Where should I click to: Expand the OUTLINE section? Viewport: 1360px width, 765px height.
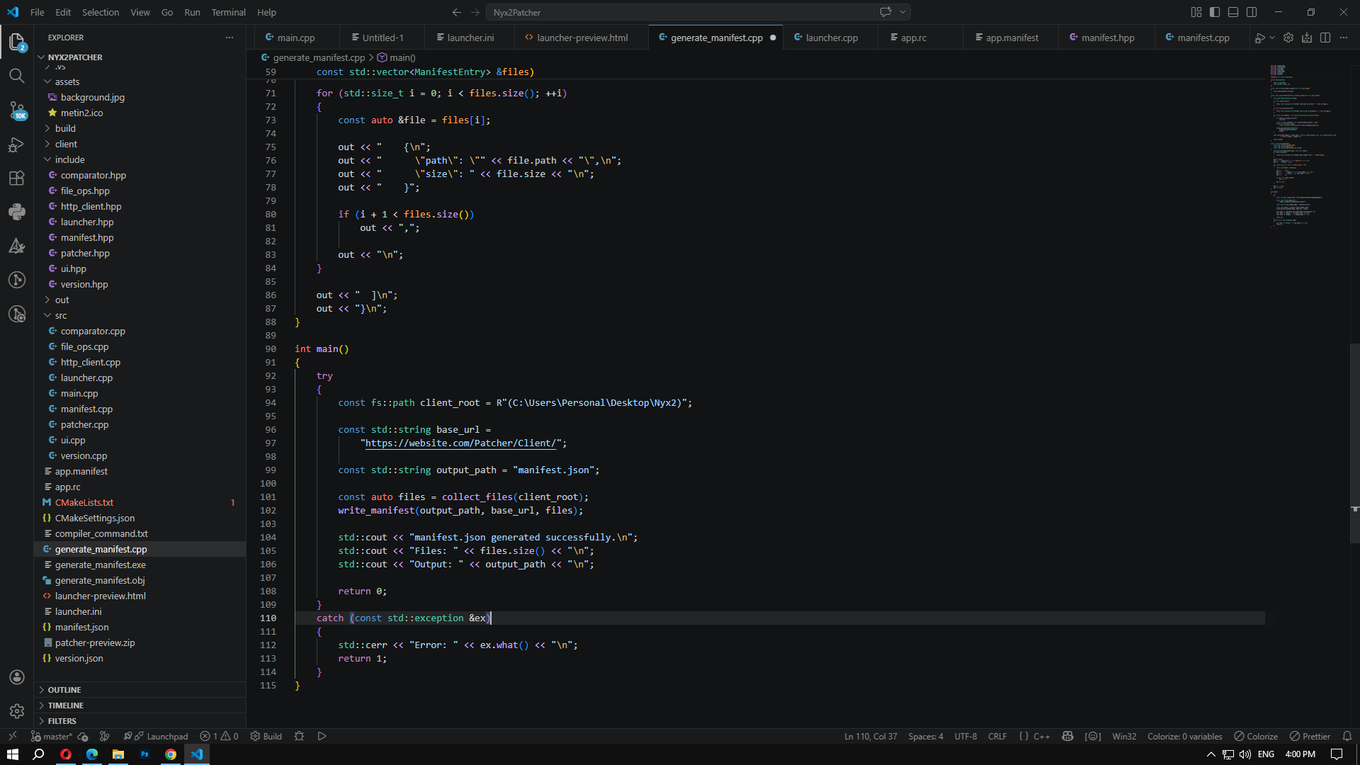tap(64, 689)
